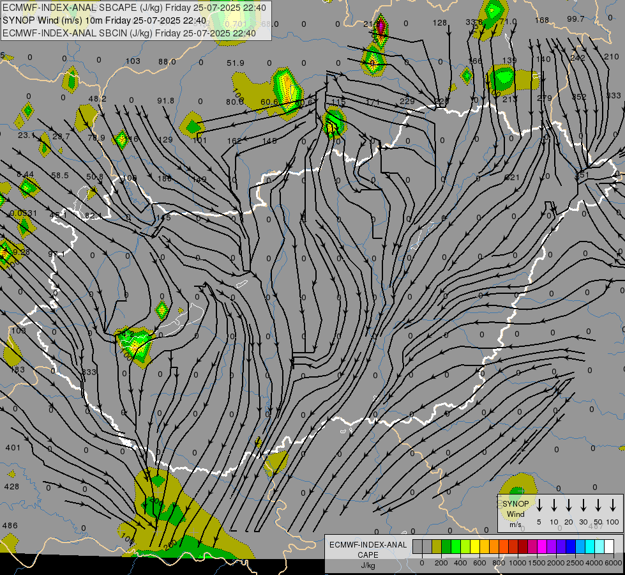This screenshot has width=625, height=575.
Task: Select the dark green CAPE legend swatch
Action: click(446, 547)
